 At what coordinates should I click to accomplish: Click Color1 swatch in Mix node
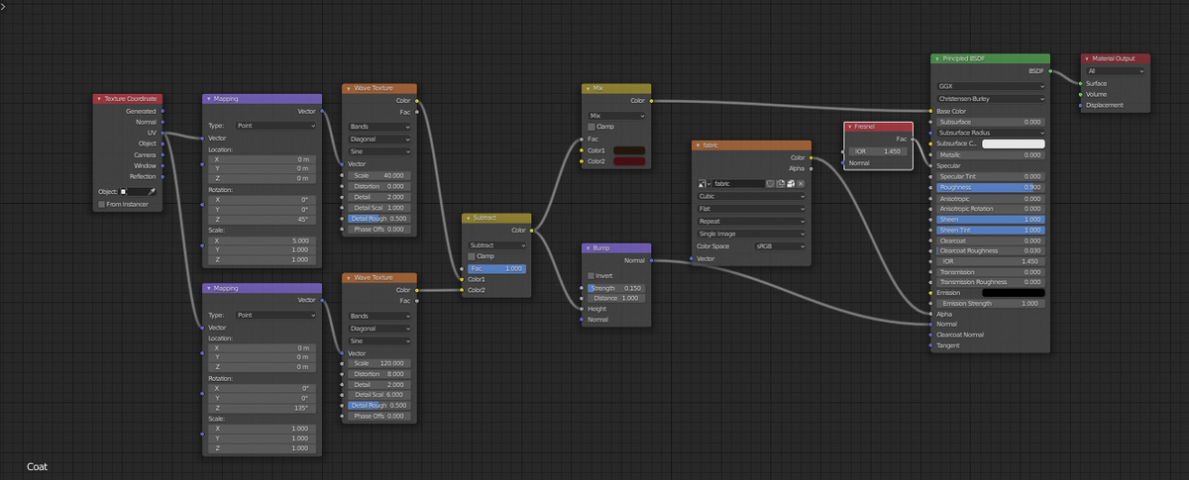630,149
